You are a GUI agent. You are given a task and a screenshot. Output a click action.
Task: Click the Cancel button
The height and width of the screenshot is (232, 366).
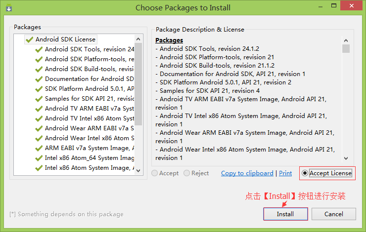[333, 214]
